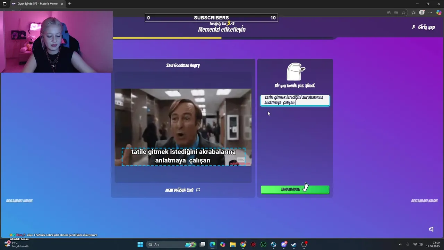Image resolution: width=444 pixels, height=250 pixels.
Task: Click the Giriş yap login link
Action: pos(423,27)
